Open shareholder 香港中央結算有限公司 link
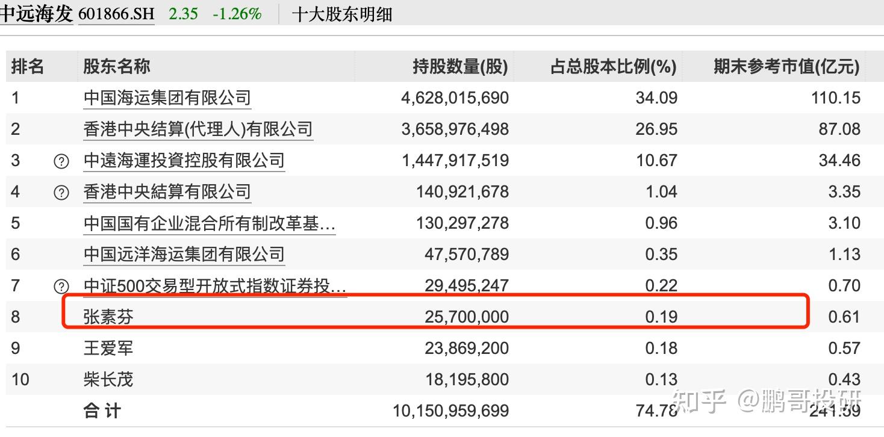This screenshot has width=884, height=437. click(x=167, y=192)
